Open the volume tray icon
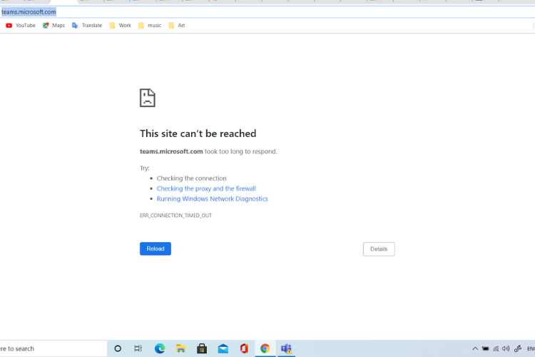Image resolution: width=535 pixels, height=357 pixels. point(506,348)
